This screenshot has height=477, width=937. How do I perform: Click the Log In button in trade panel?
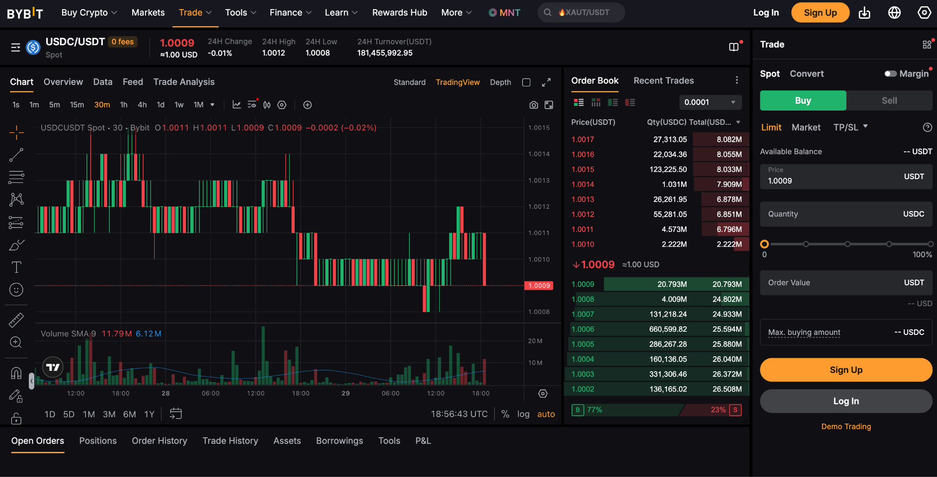(x=846, y=401)
